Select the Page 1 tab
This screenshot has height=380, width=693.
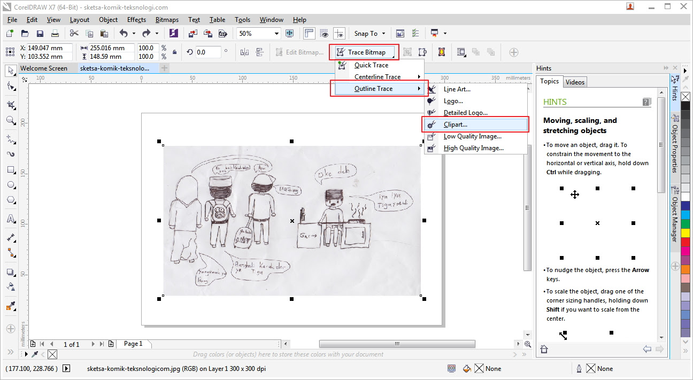tap(133, 344)
